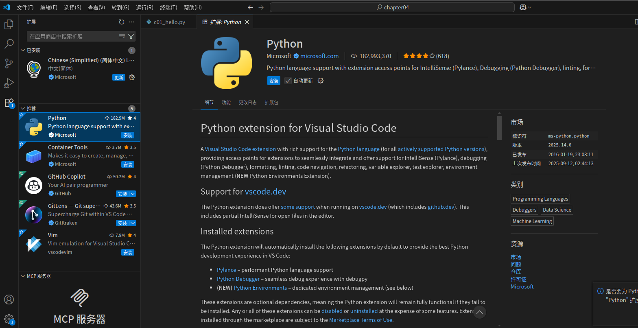Click the VS Code logo icon

click(7, 7)
